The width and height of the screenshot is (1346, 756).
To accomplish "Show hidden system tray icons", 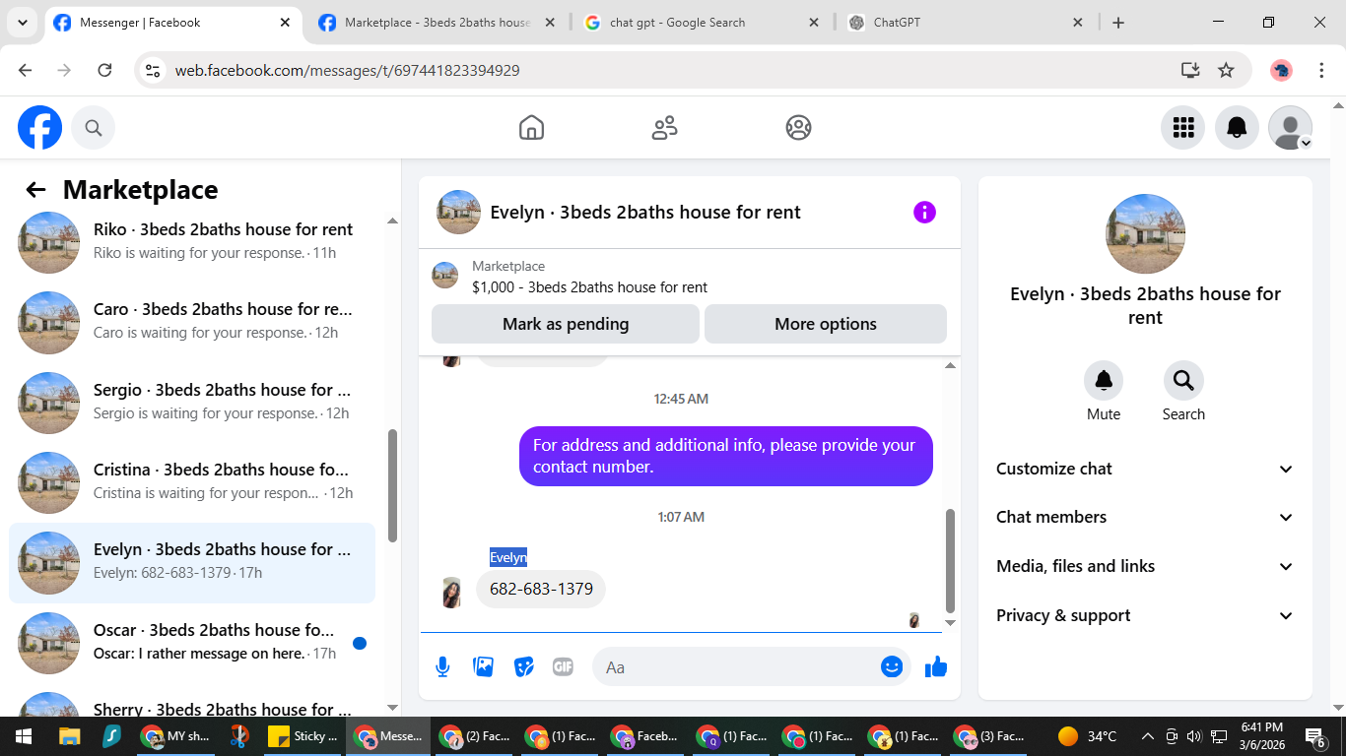I will tap(1147, 736).
